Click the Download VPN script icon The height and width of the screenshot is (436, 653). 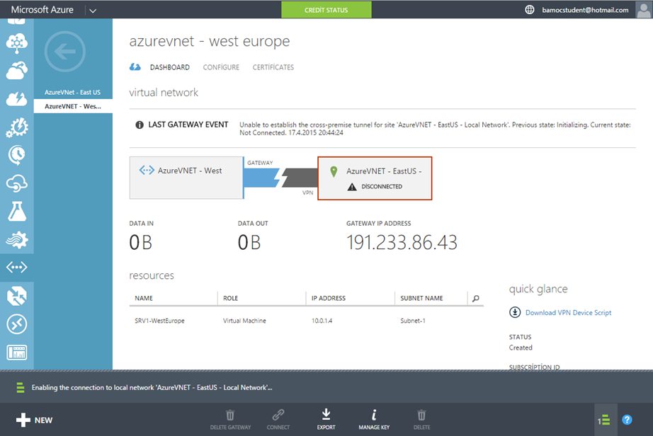(515, 312)
